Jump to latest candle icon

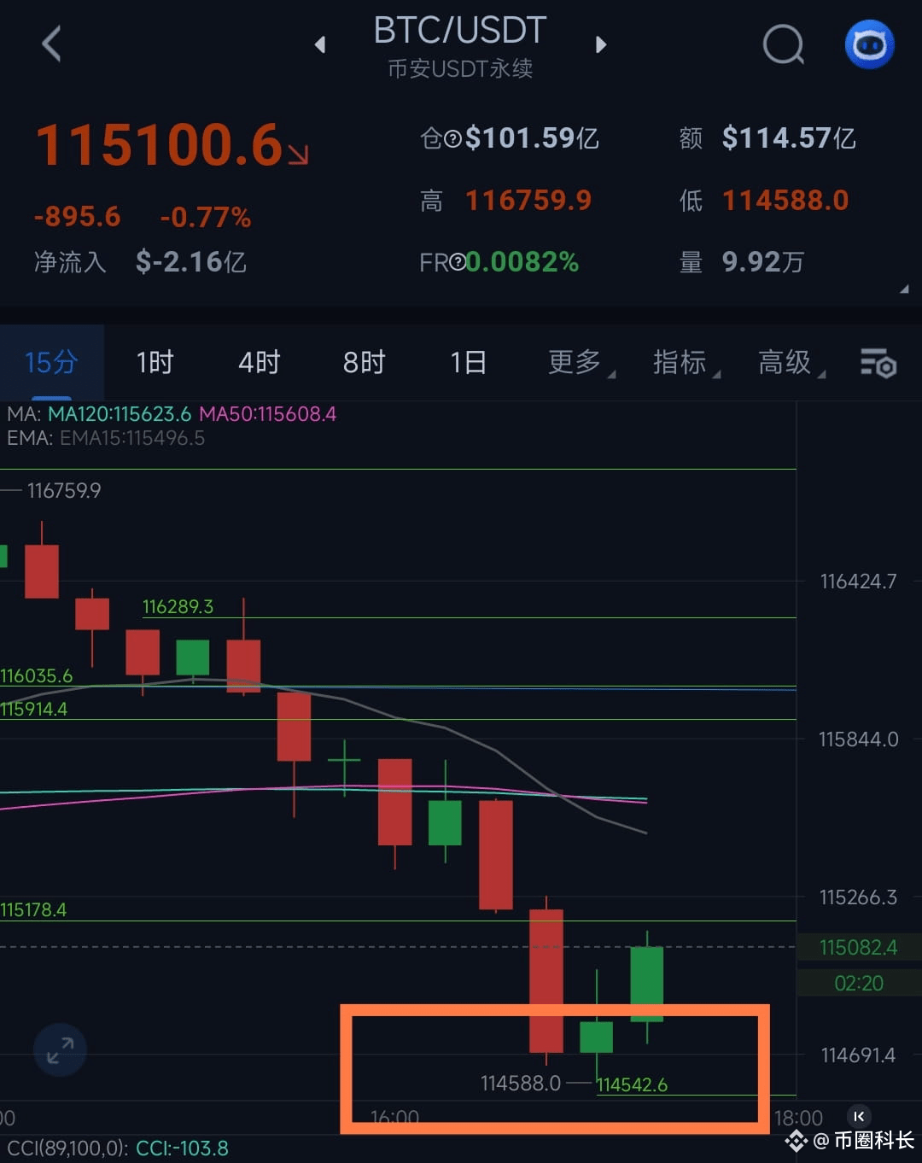click(859, 1116)
